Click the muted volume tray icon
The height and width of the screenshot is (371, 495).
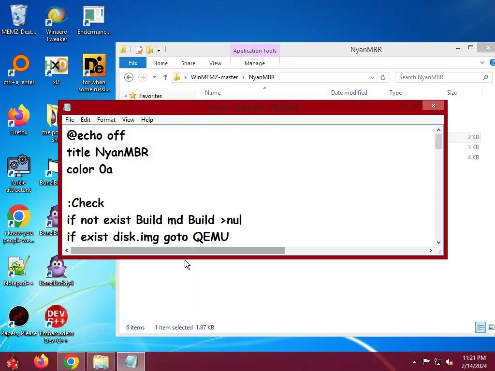(x=450, y=362)
